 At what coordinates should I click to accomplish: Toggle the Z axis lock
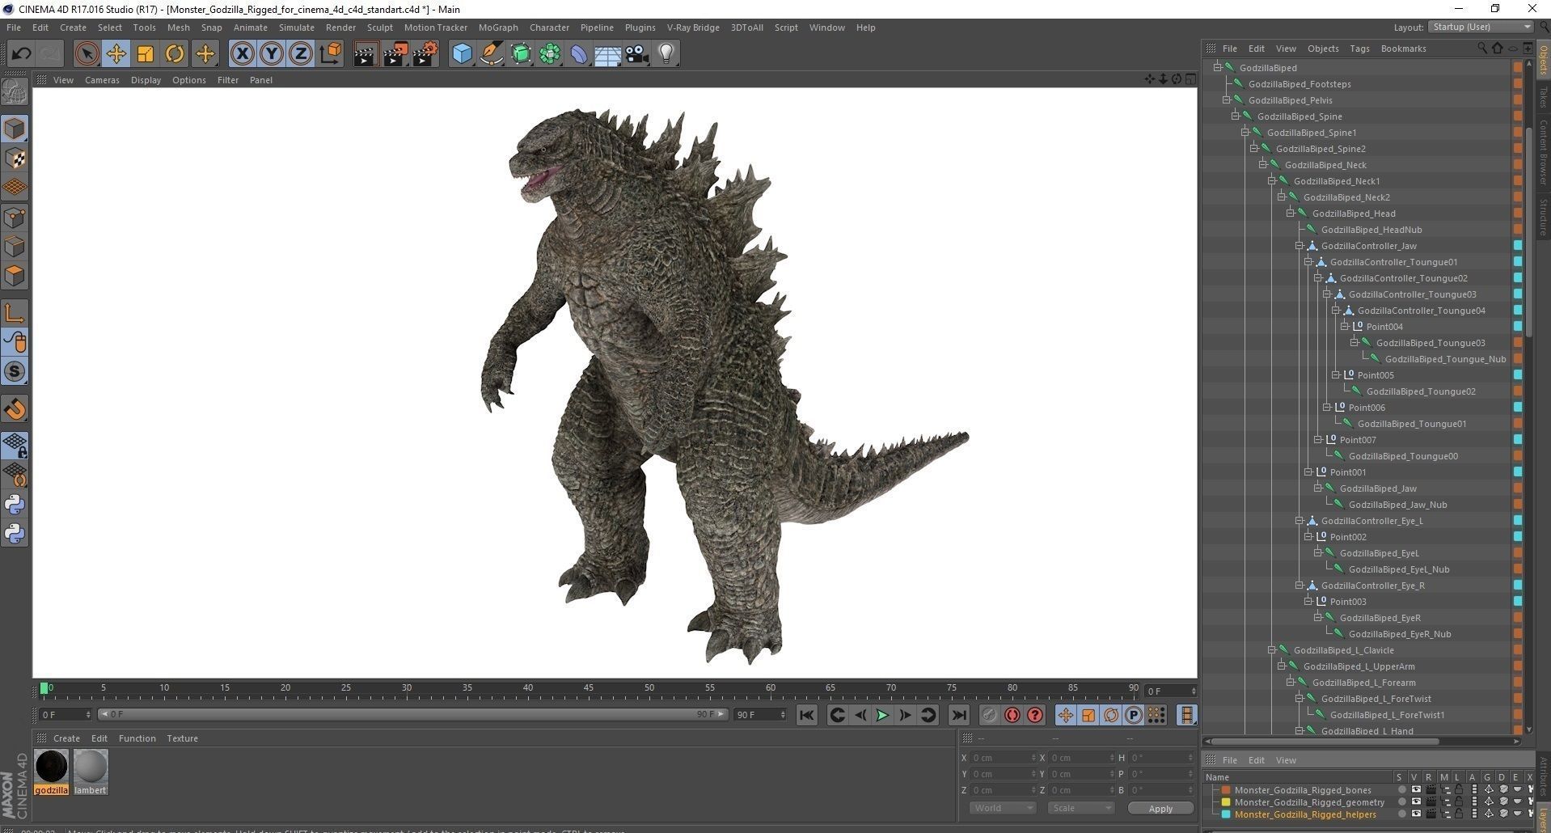click(x=300, y=54)
